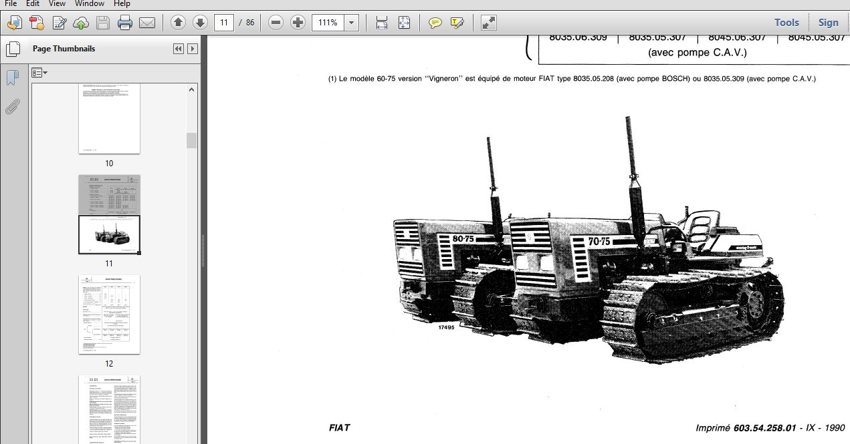The height and width of the screenshot is (444, 850).
Task: Click the page number field showing 11
Action: (x=224, y=23)
